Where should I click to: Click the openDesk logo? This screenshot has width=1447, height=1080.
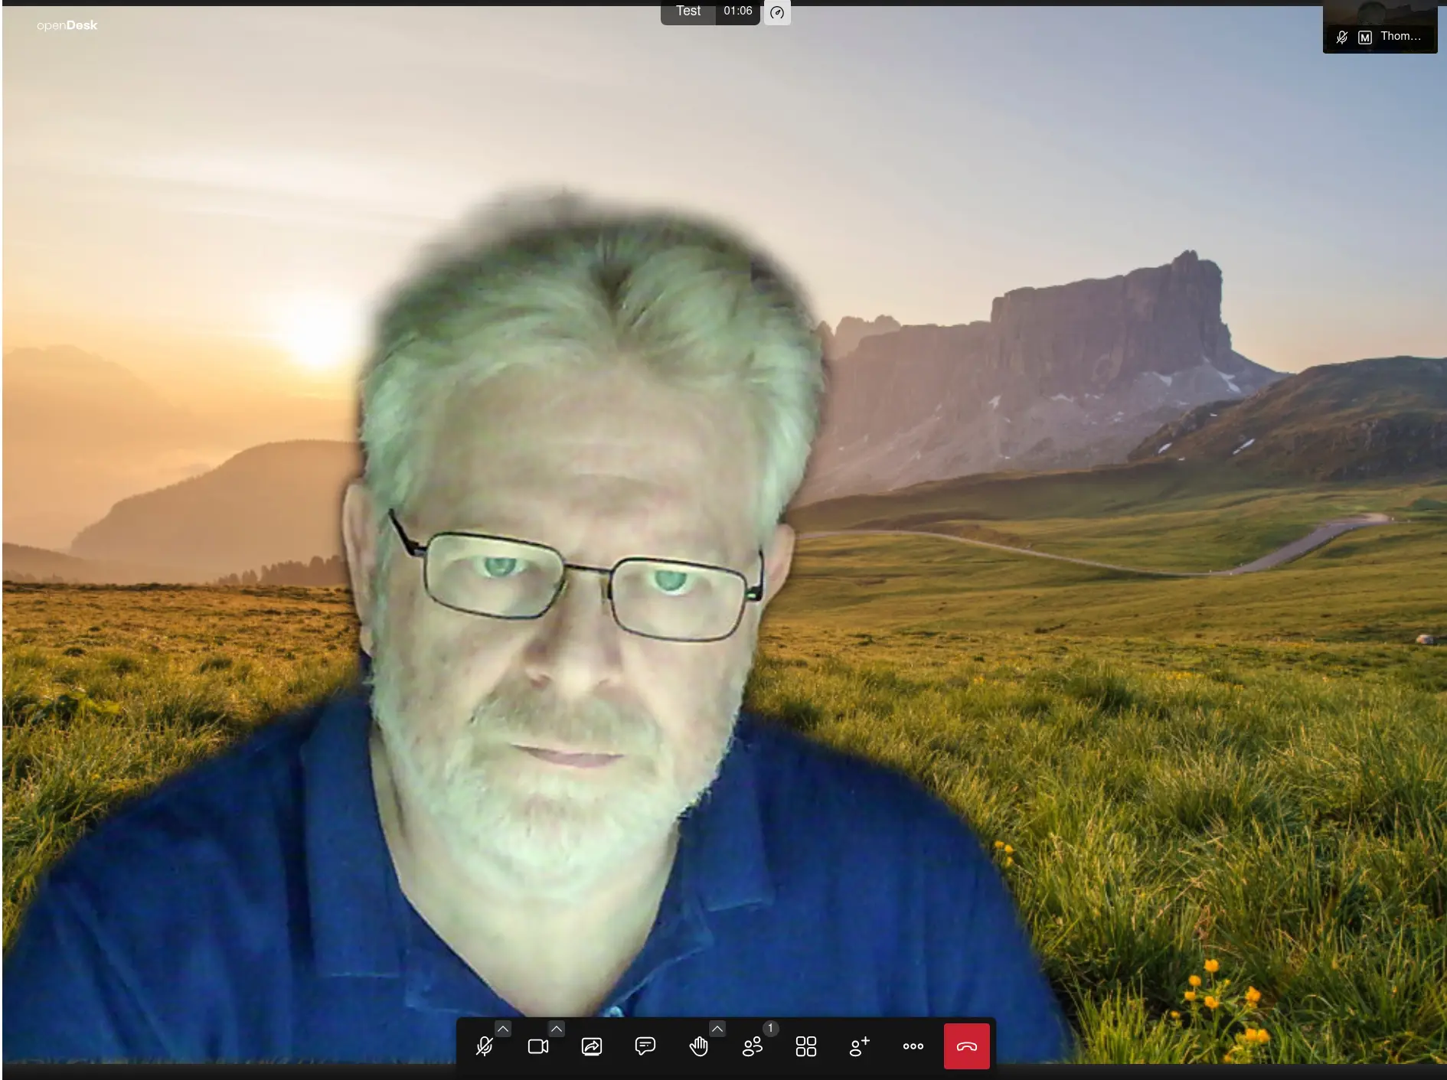(x=67, y=25)
